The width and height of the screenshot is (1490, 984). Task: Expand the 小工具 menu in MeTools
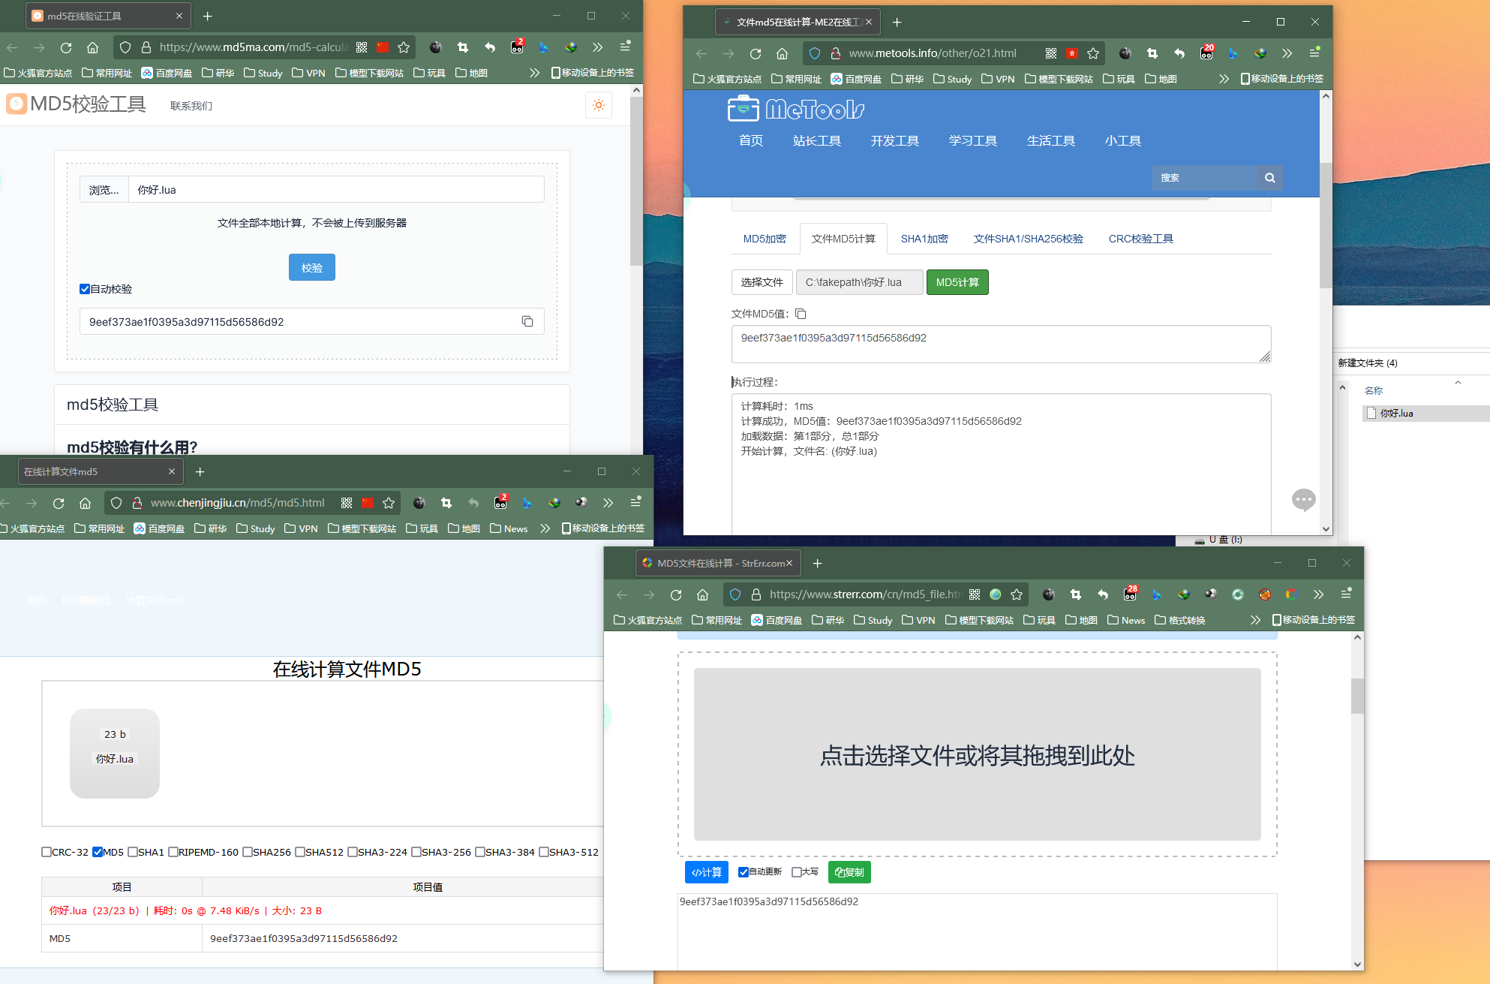1120,140
